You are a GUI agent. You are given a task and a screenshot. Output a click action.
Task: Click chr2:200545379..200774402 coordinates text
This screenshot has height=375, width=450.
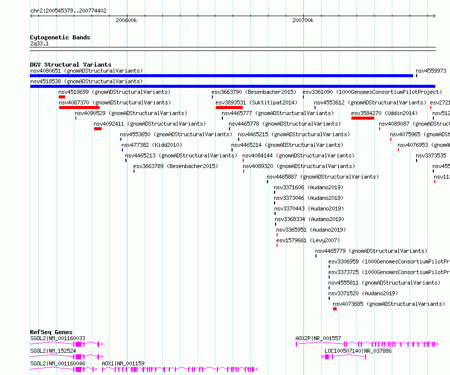(68, 11)
